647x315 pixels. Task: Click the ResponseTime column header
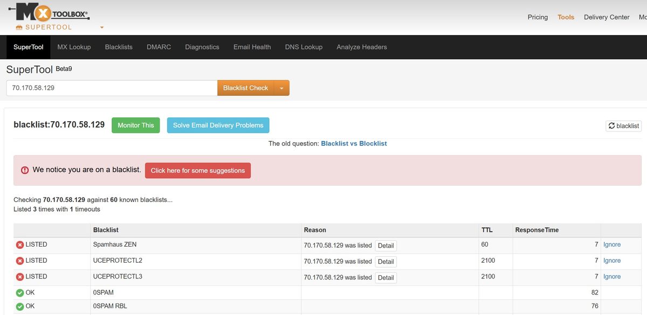[537, 230]
